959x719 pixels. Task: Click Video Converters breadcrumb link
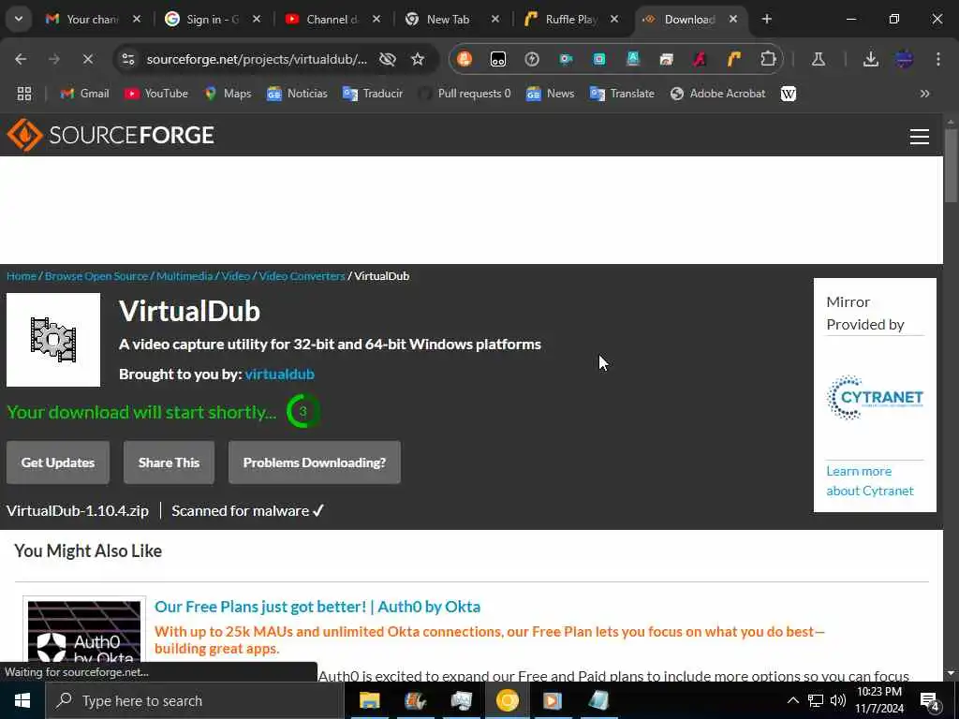[x=302, y=276]
